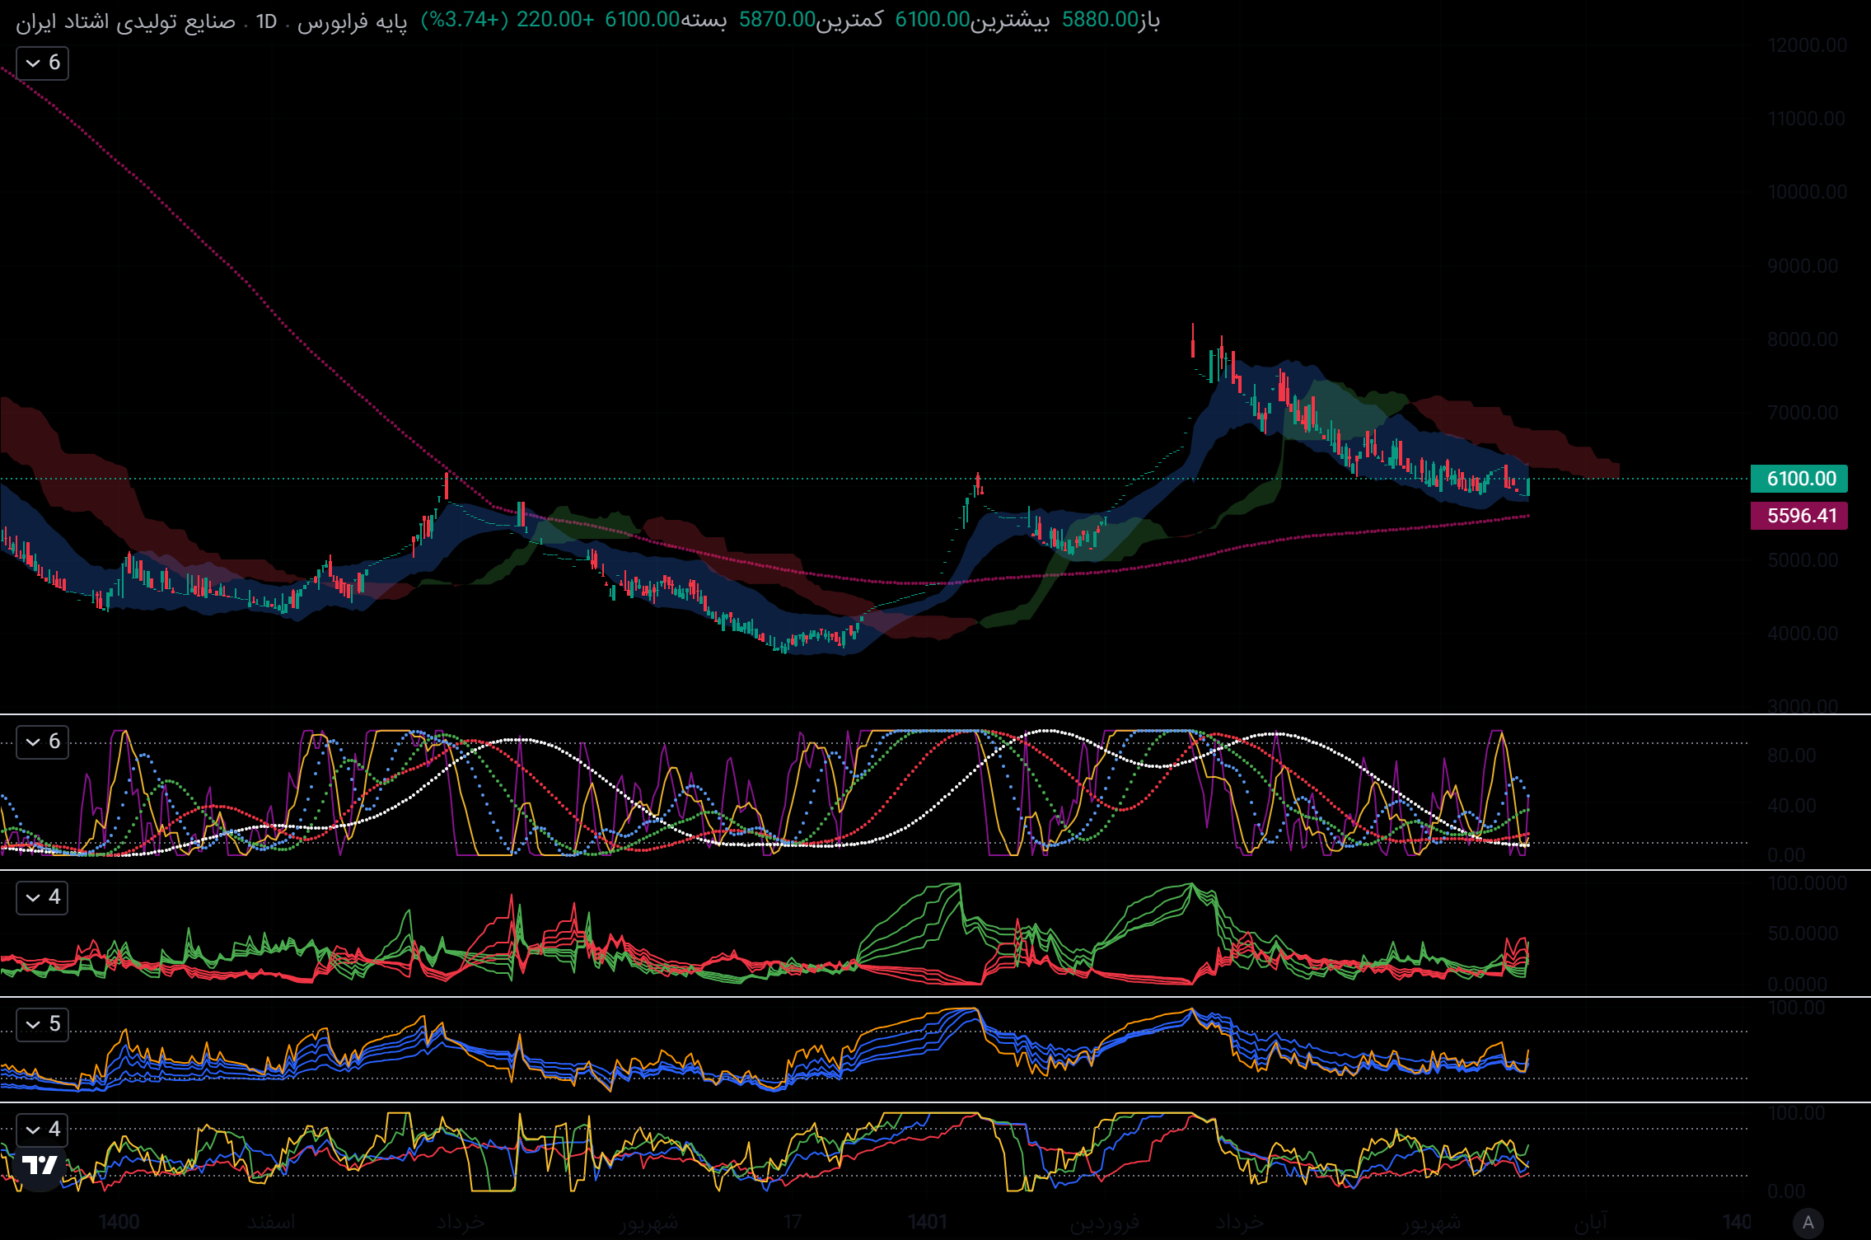Viewport: 1871px width, 1240px height.
Task: Click the پایه فرابورس exchange label
Action: [352, 21]
